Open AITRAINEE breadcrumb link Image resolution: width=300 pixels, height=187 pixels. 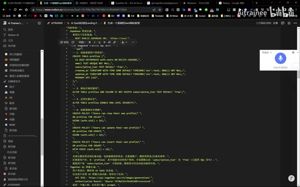click(x=55, y=23)
